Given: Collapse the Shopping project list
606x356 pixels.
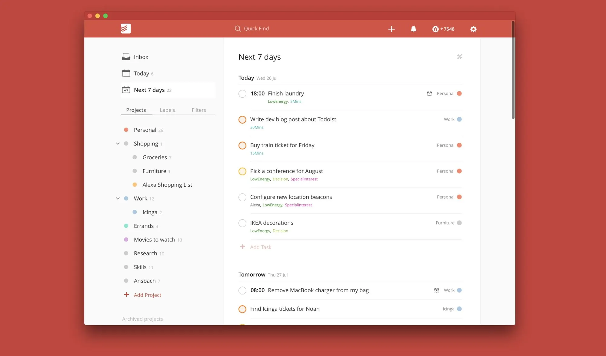Looking at the screenshot, I should pyautogui.click(x=118, y=144).
